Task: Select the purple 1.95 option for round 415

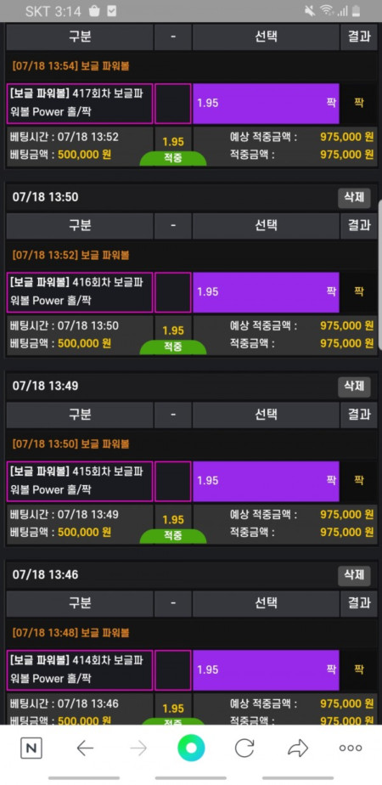Action: [266, 481]
